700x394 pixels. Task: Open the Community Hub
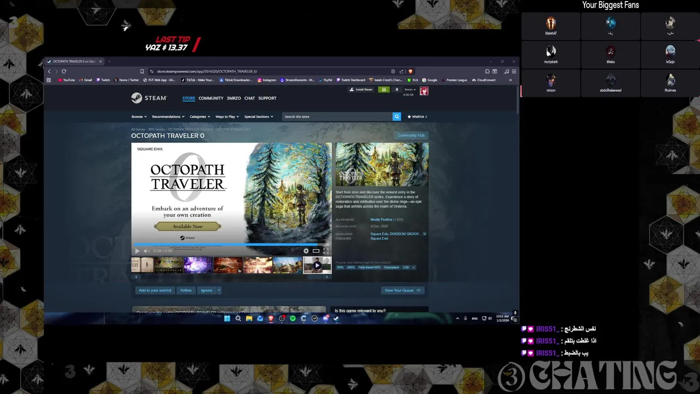(x=411, y=135)
